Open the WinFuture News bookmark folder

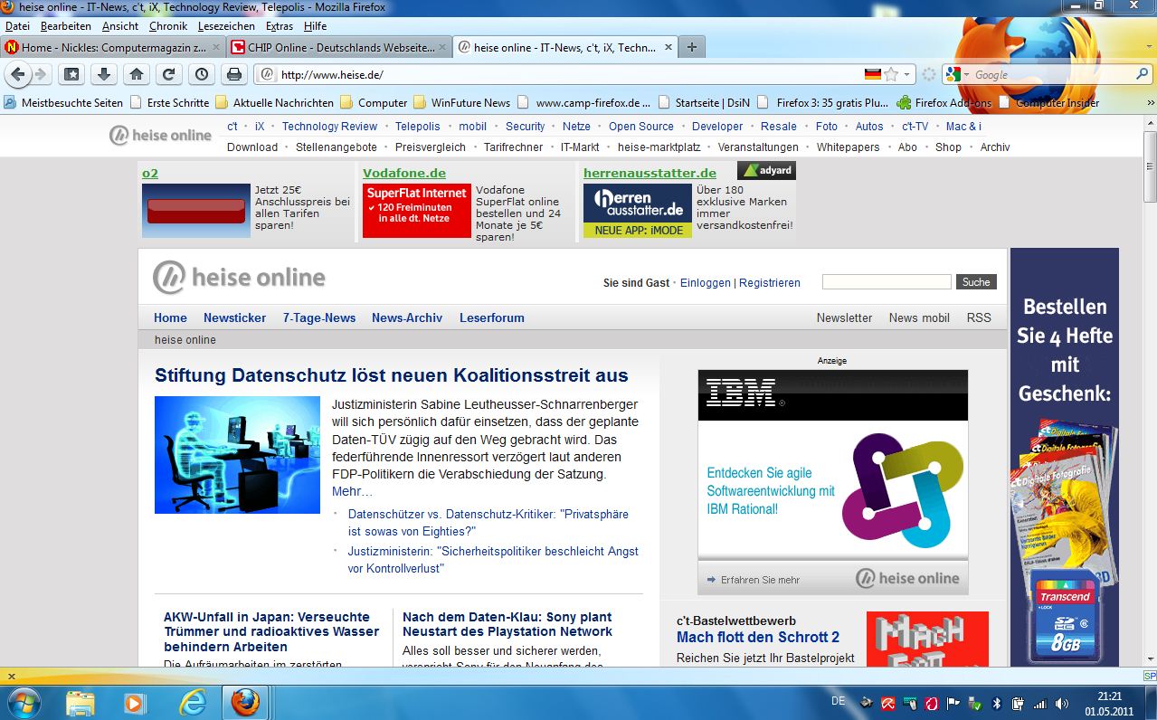[x=461, y=103]
